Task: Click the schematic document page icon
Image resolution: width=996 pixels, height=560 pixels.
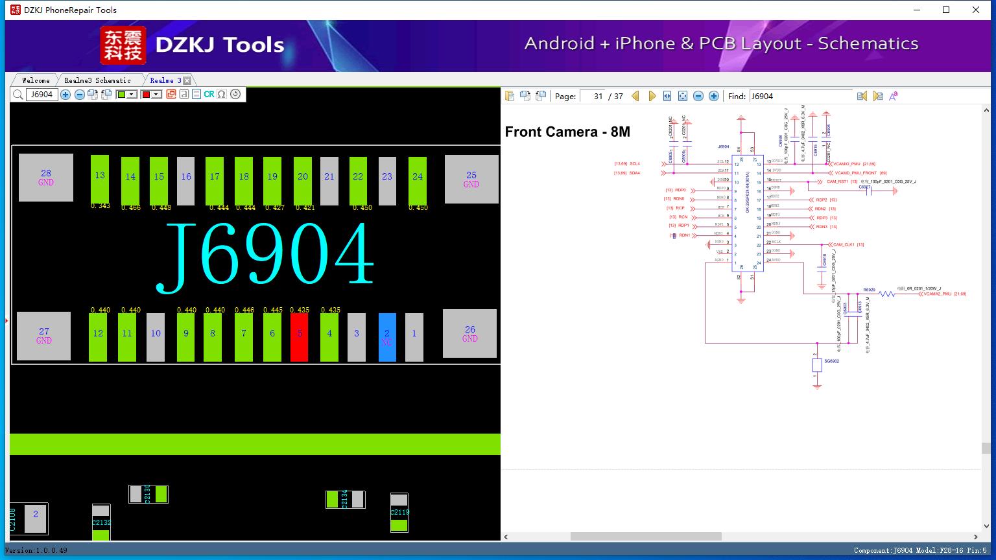Action: click(x=510, y=96)
